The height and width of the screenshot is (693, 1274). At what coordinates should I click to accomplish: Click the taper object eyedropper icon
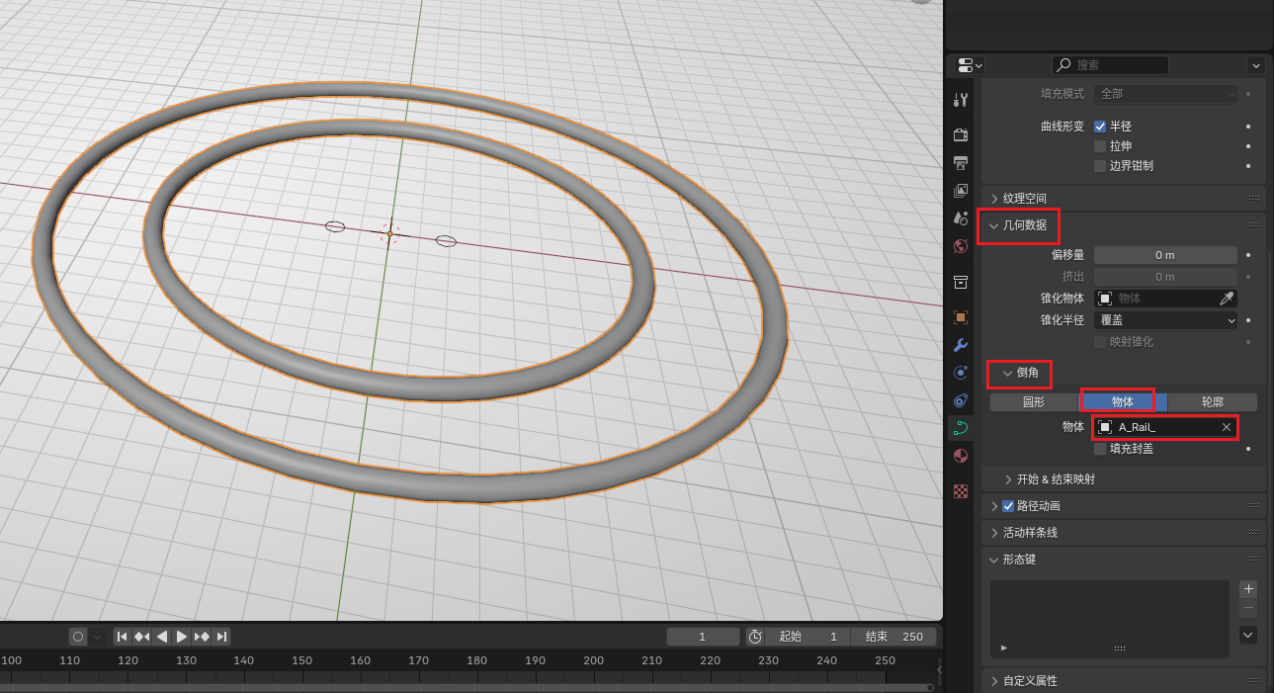1227,298
